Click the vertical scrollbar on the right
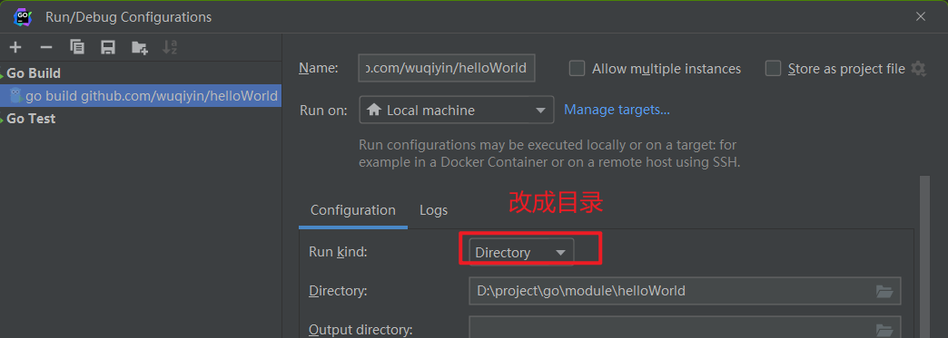948x338 pixels. 923,256
